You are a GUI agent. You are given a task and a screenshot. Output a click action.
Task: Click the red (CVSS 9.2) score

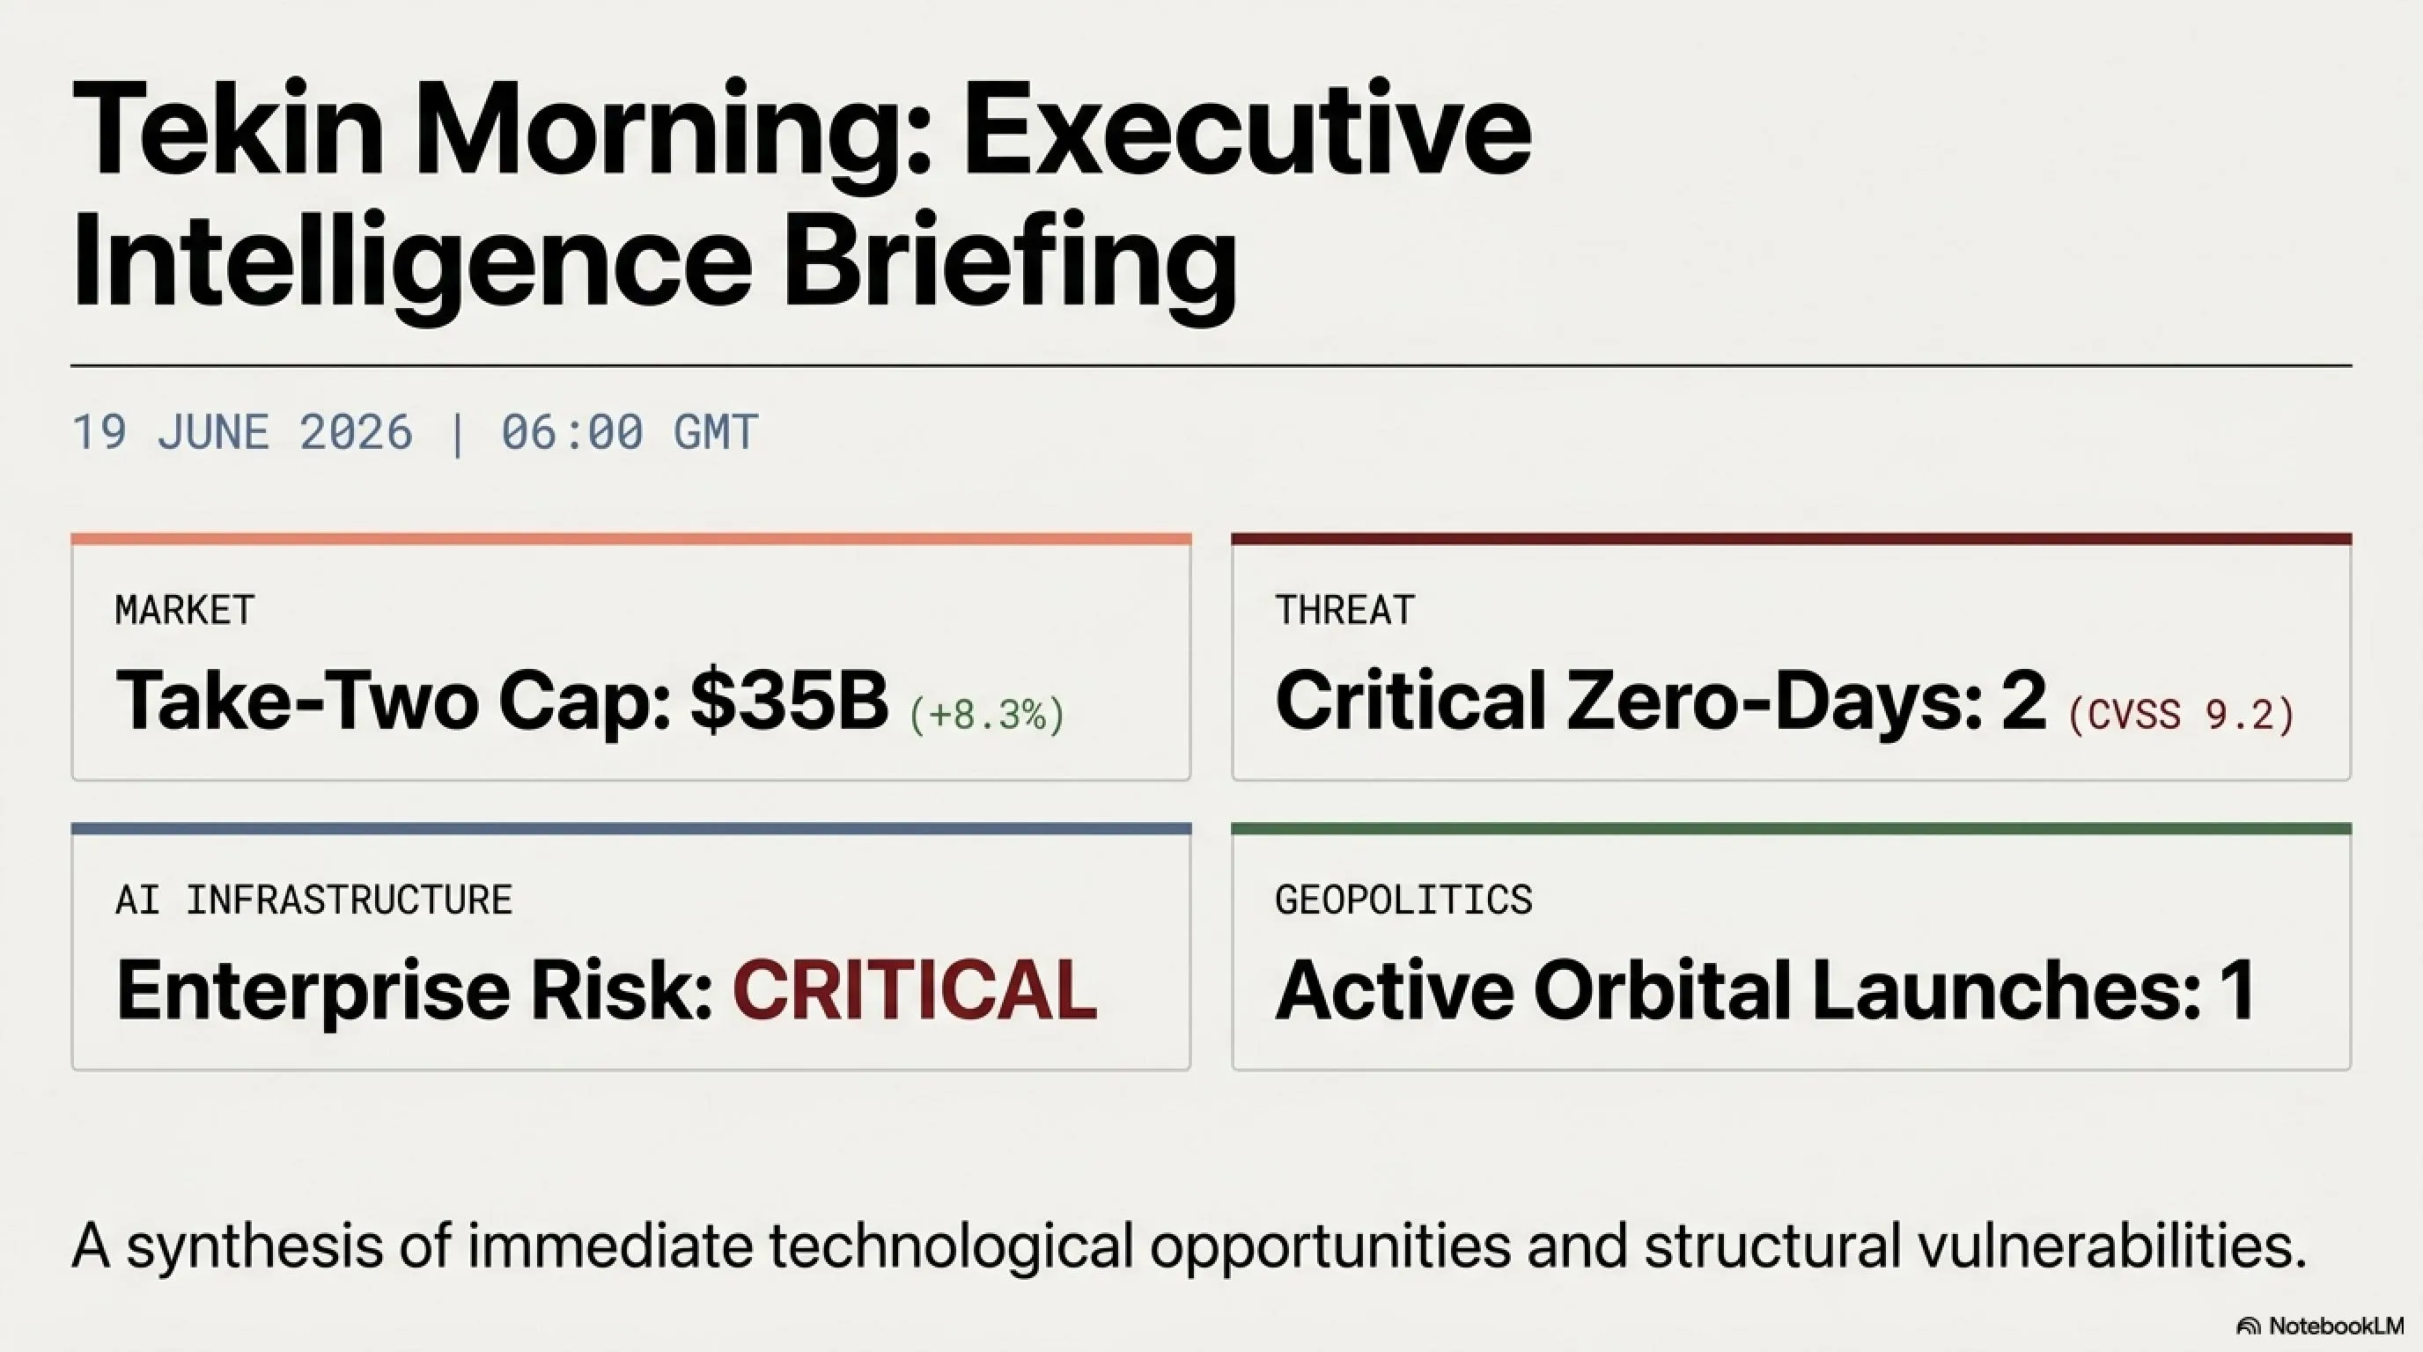2181,715
